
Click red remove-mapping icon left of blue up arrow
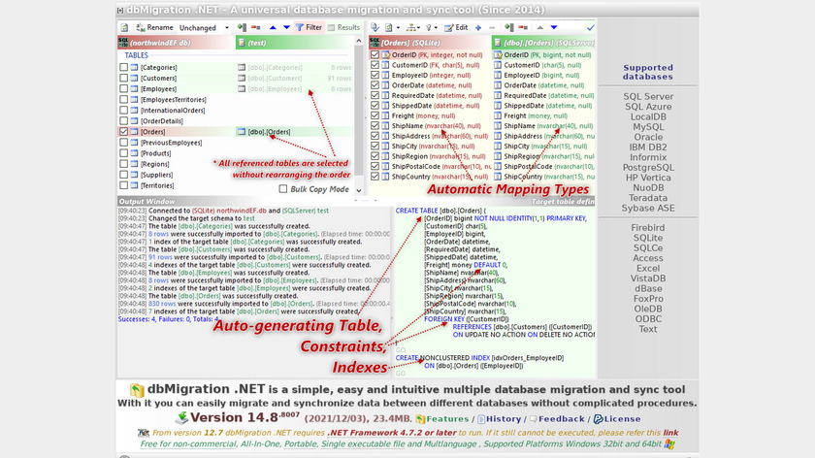click(256, 27)
